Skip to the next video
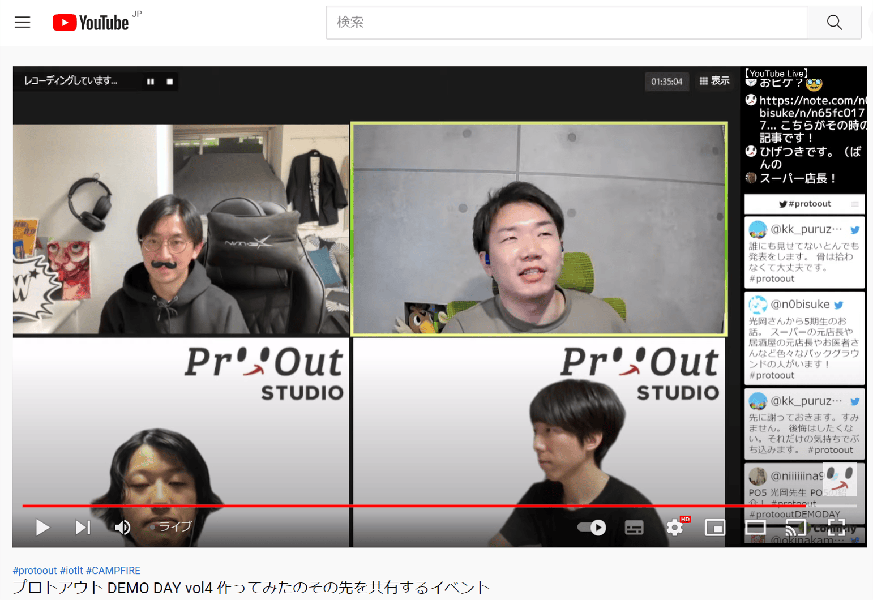873x600 pixels. [83, 528]
